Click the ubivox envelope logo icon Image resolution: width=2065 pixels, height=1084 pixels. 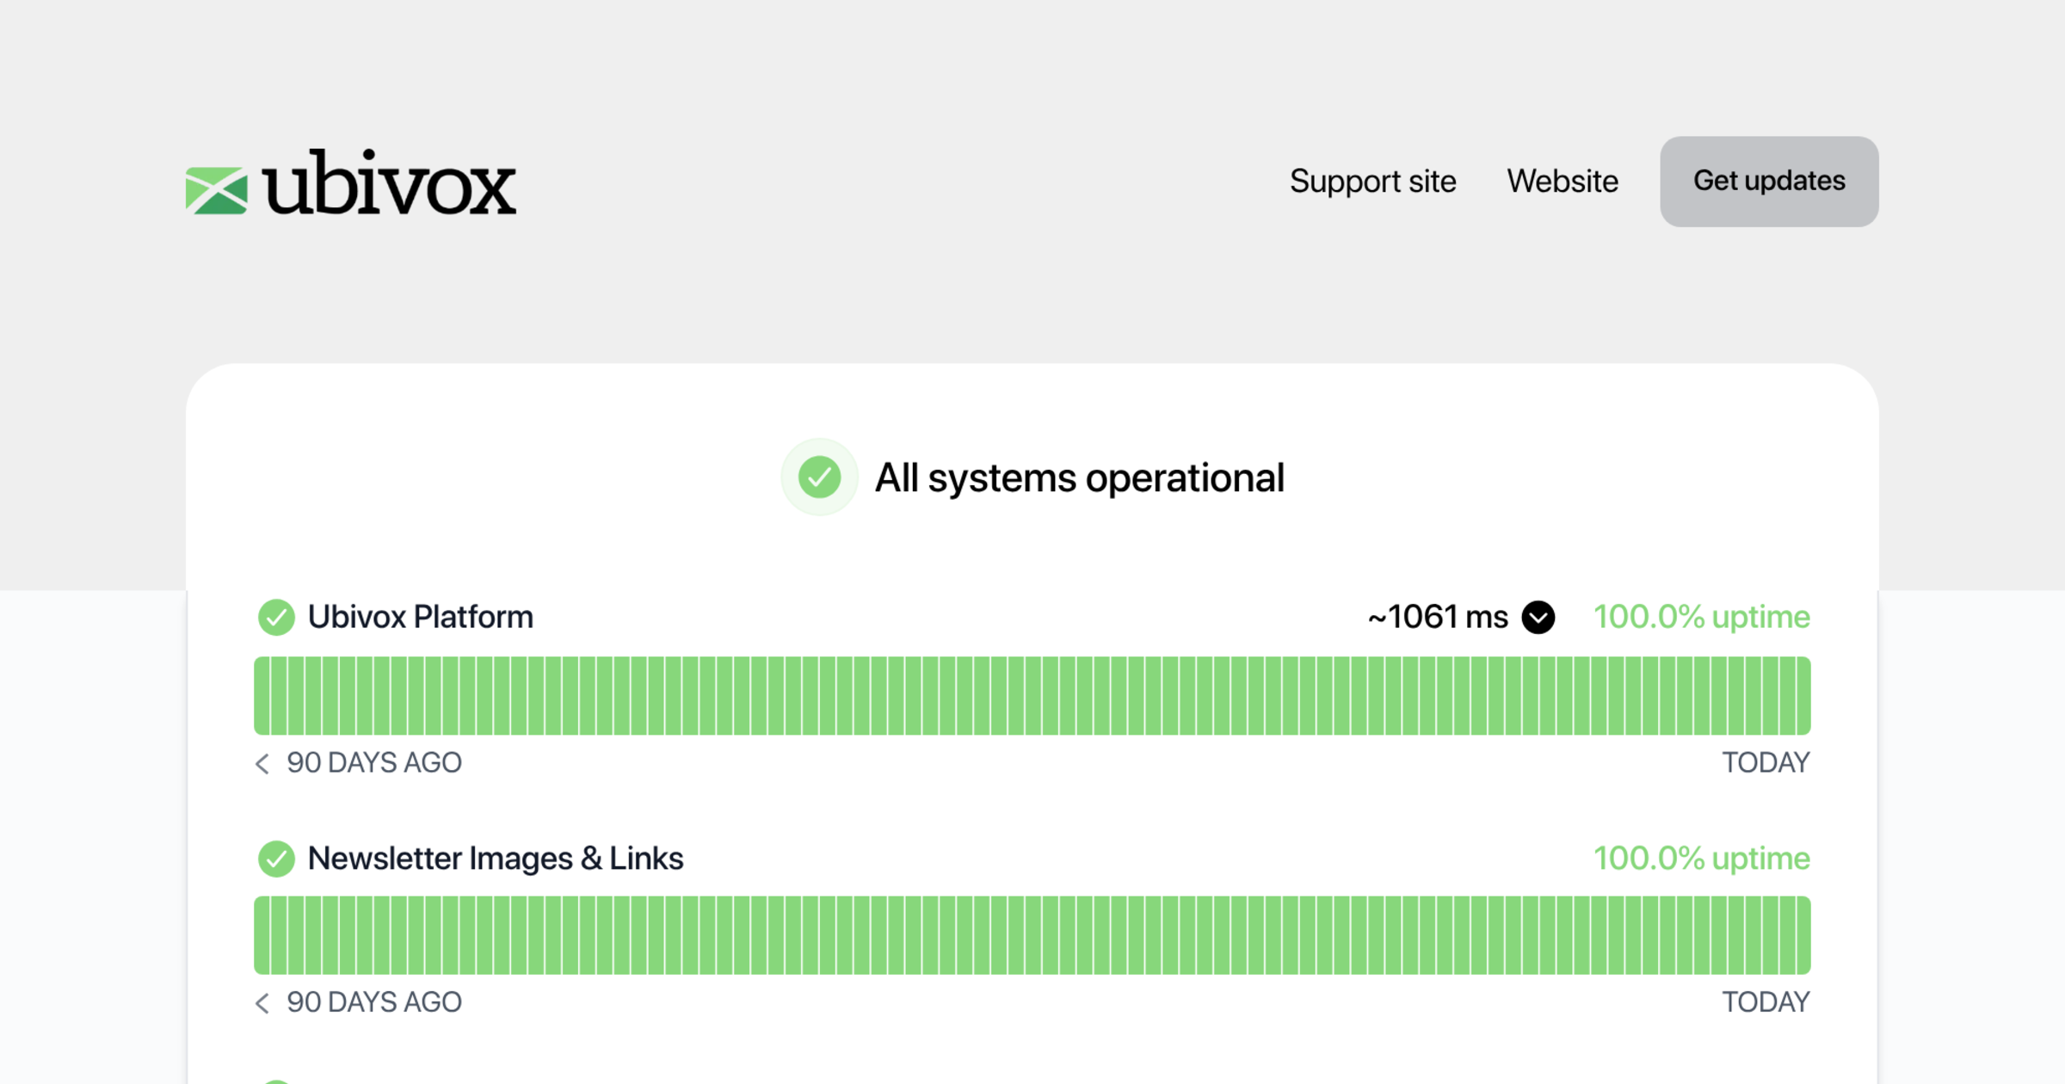point(217,190)
